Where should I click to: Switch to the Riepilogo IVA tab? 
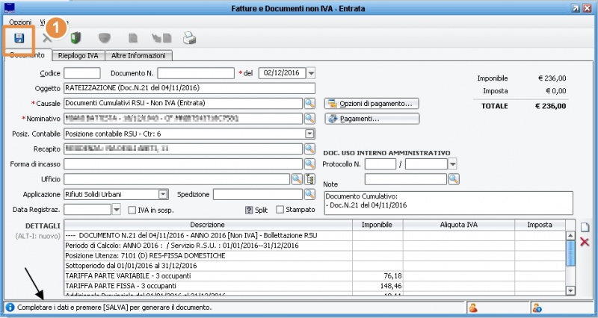pos(78,55)
